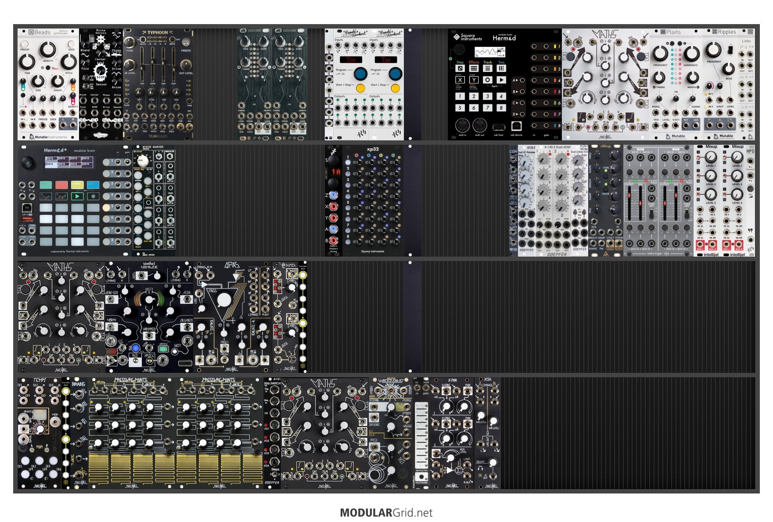Click the Hermod waveform display screen
This screenshot has width=773, height=522.
coord(490,52)
